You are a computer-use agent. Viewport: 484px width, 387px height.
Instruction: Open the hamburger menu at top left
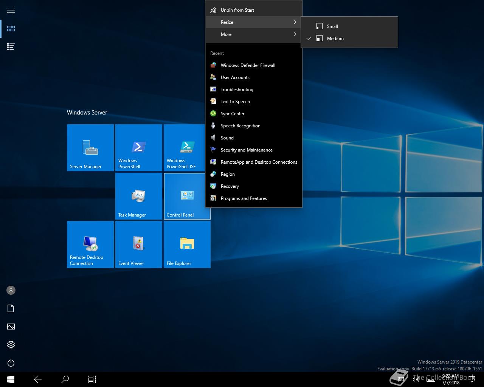[11, 11]
